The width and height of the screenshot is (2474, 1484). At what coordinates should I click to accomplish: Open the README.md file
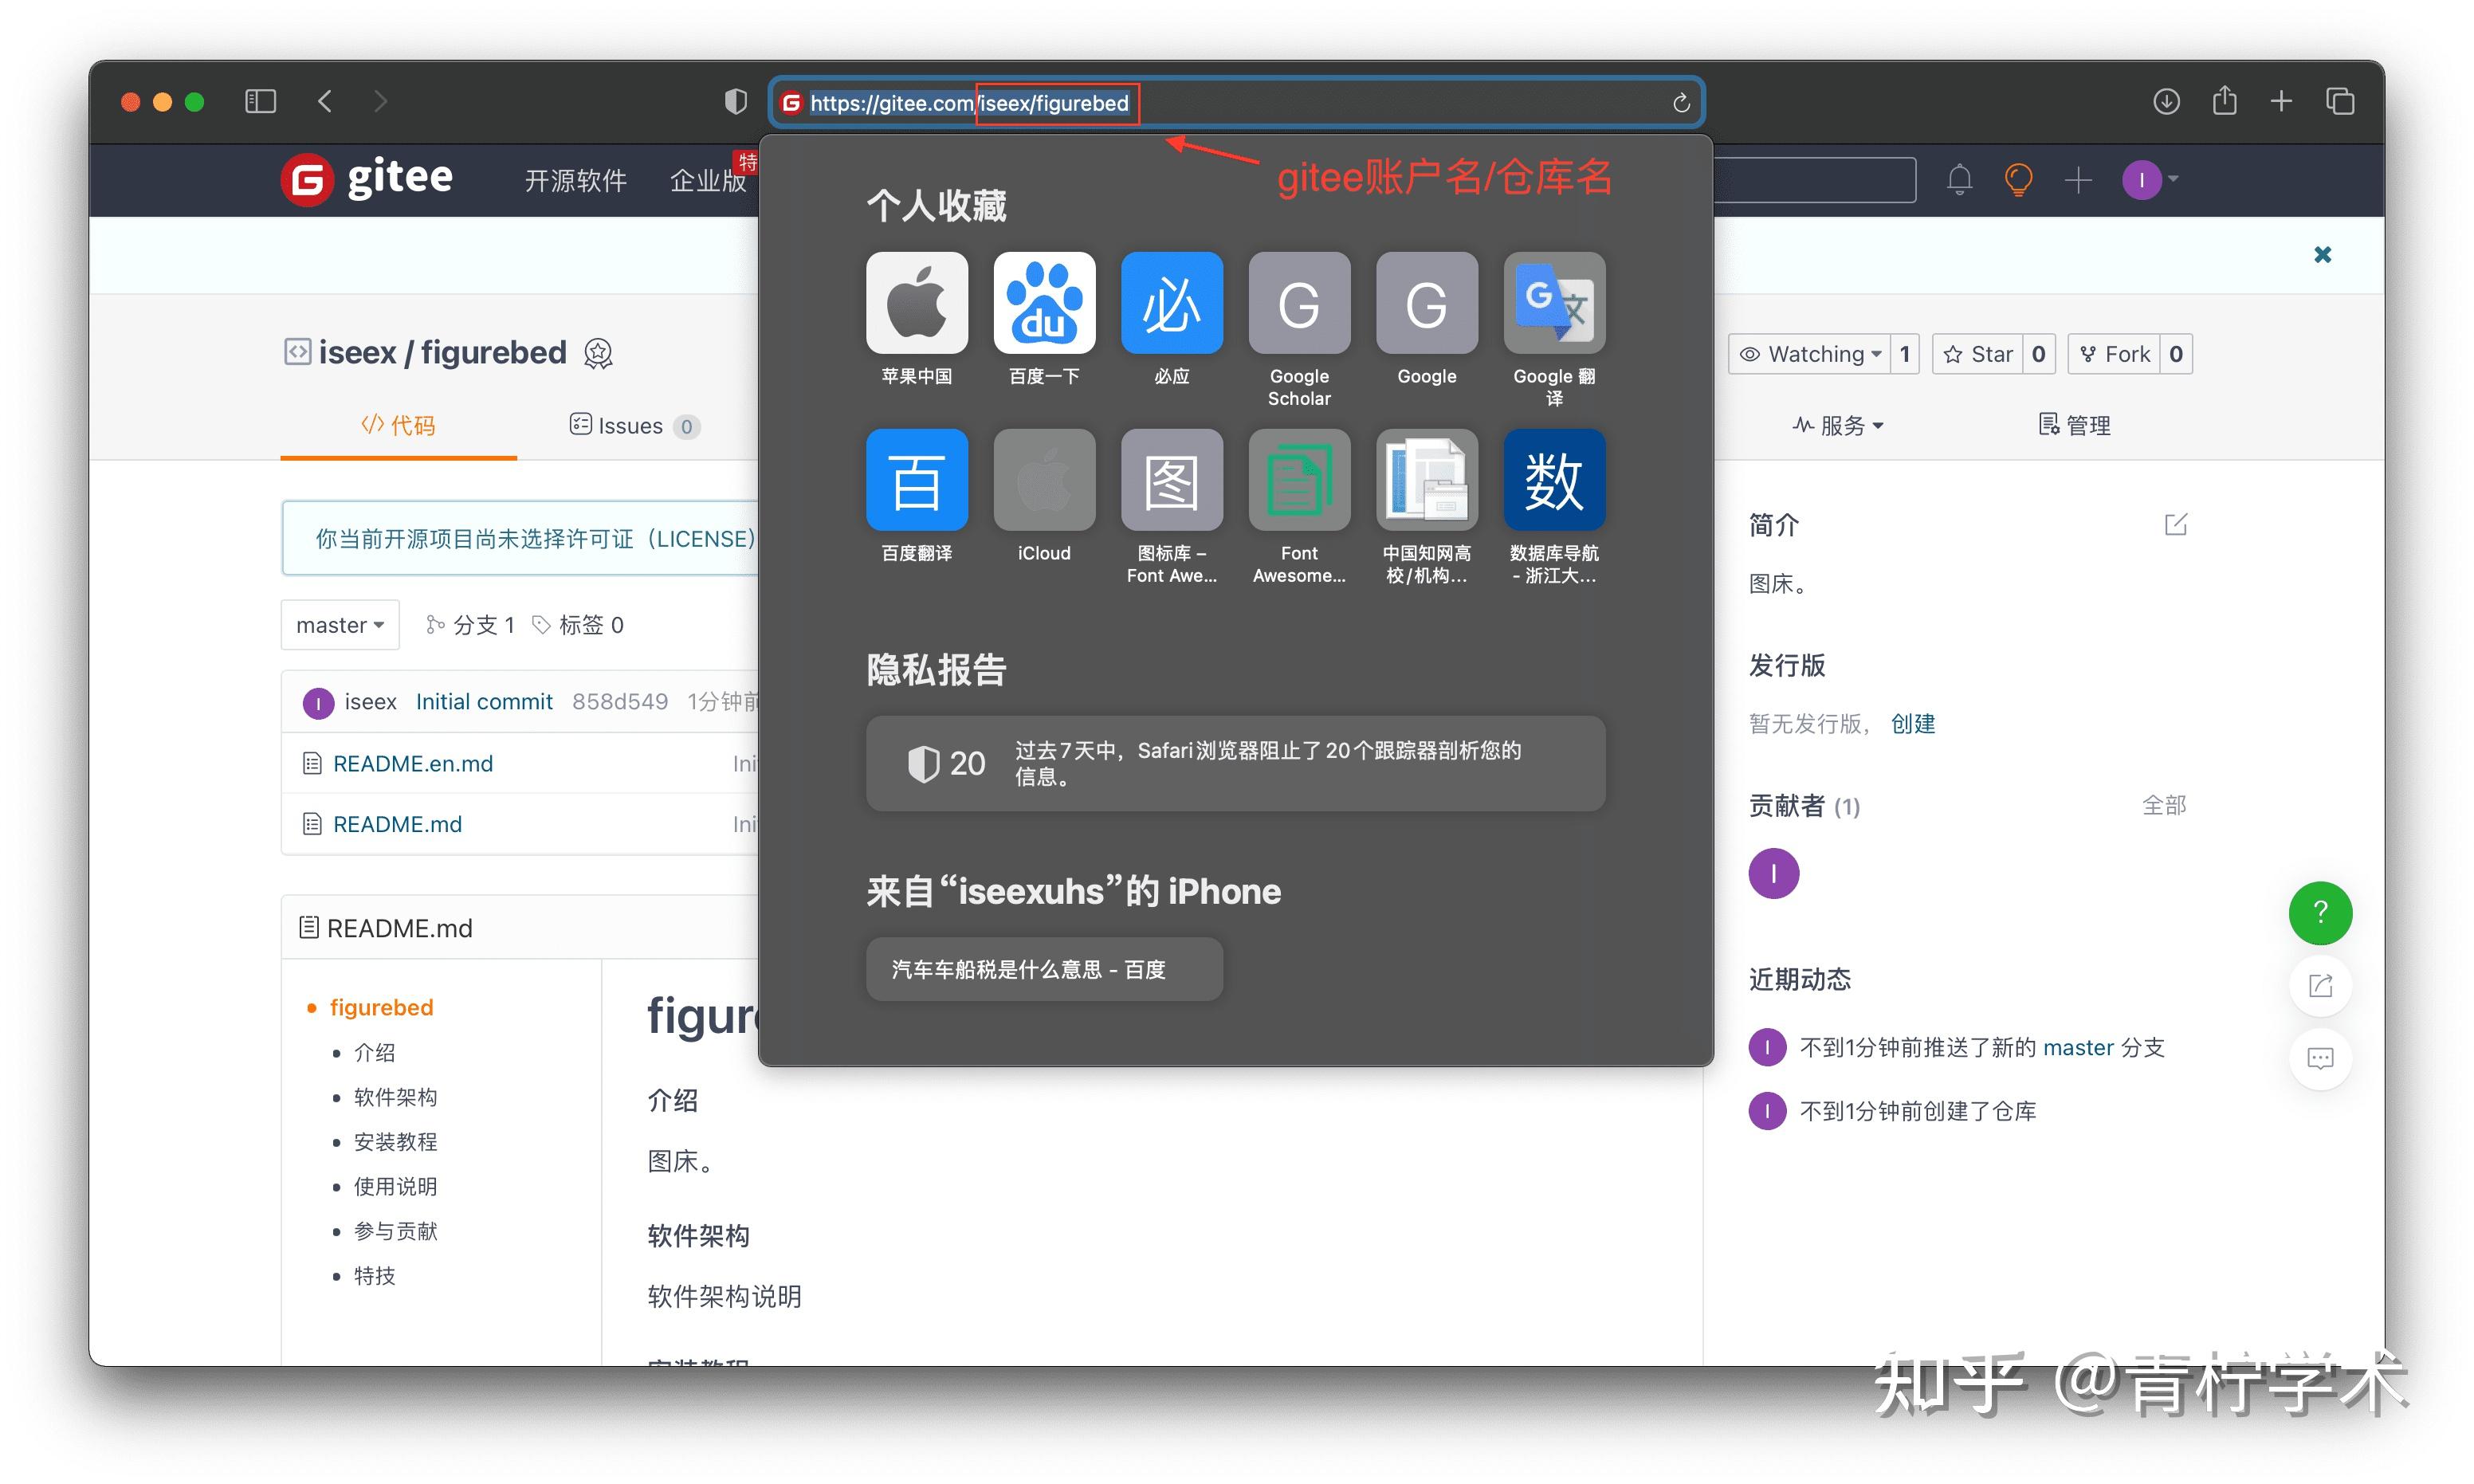pos(396,823)
